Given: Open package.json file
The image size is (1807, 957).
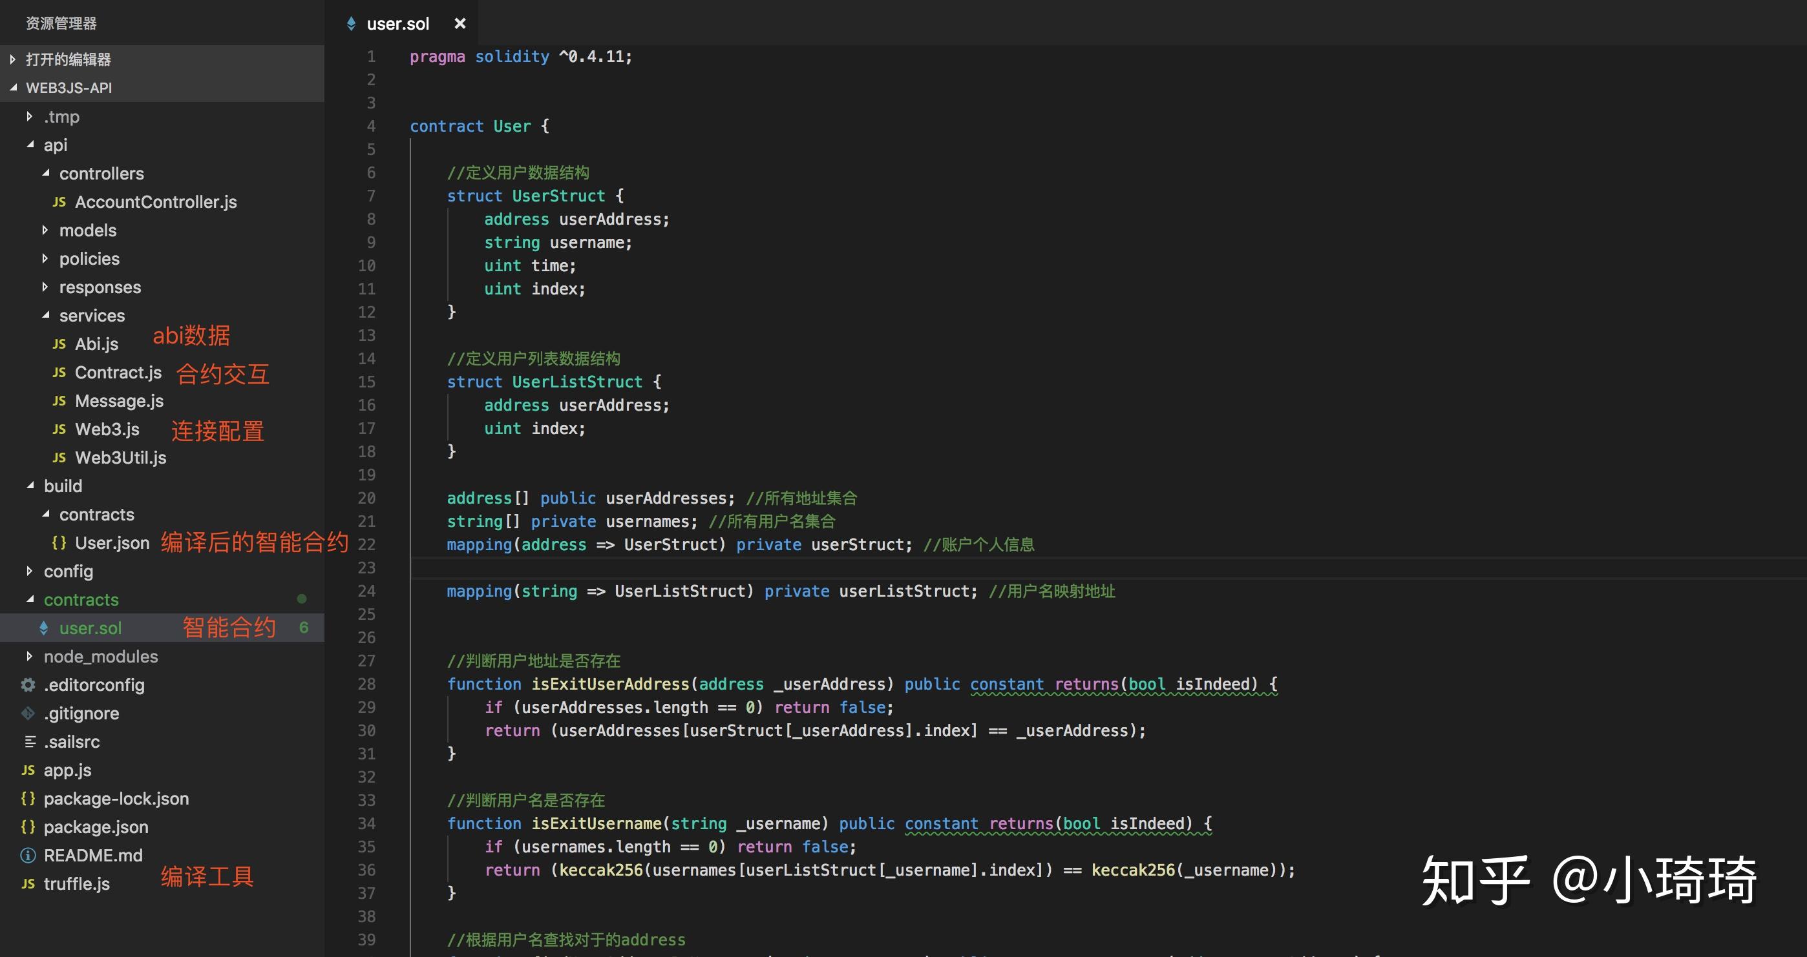Looking at the screenshot, I should [x=96, y=827].
